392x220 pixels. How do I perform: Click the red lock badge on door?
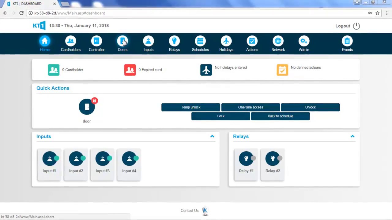(94, 101)
